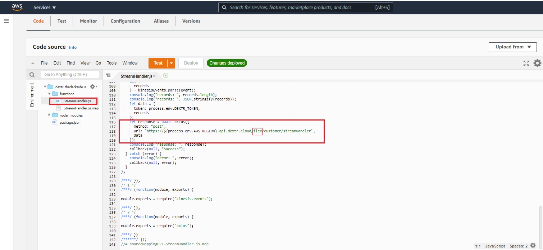
Task: Focus the Go to Anything field
Action: pos(70,75)
